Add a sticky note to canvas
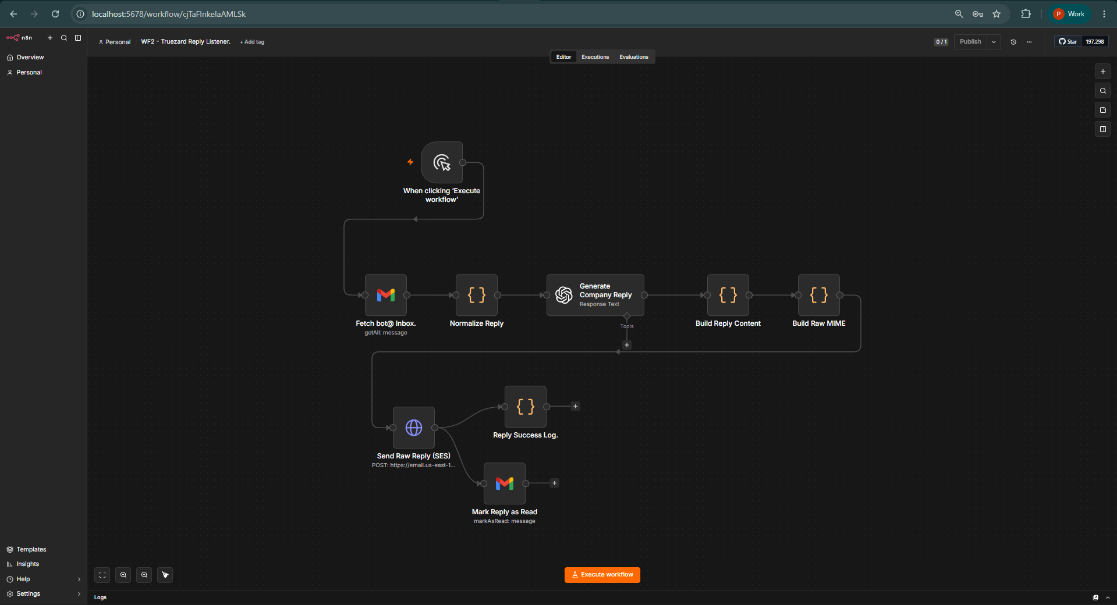Image resolution: width=1117 pixels, height=605 pixels. (1103, 110)
